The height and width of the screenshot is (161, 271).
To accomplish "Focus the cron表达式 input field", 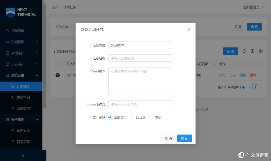I will [x=140, y=104].
